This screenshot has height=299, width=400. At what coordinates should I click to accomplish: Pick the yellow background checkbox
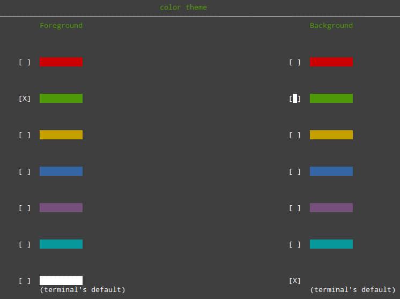click(295, 135)
